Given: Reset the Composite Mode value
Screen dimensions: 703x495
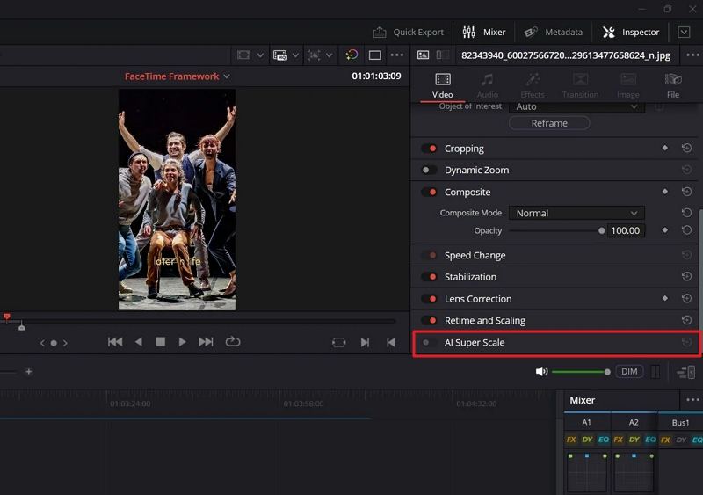Looking at the screenshot, I should pyautogui.click(x=686, y=213).
